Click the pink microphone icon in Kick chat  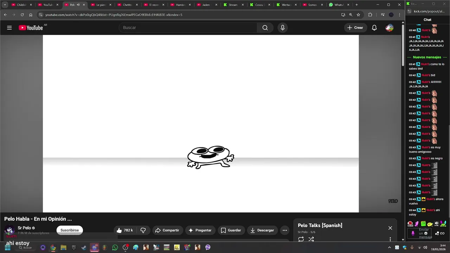pos(413,233)
